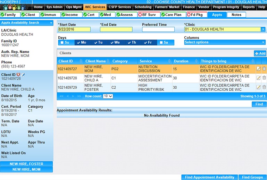Image resolution: width=267 pixels, height=180 pixels.
Task: Switch to the Care Plan tab
Action: click(173, 15)
